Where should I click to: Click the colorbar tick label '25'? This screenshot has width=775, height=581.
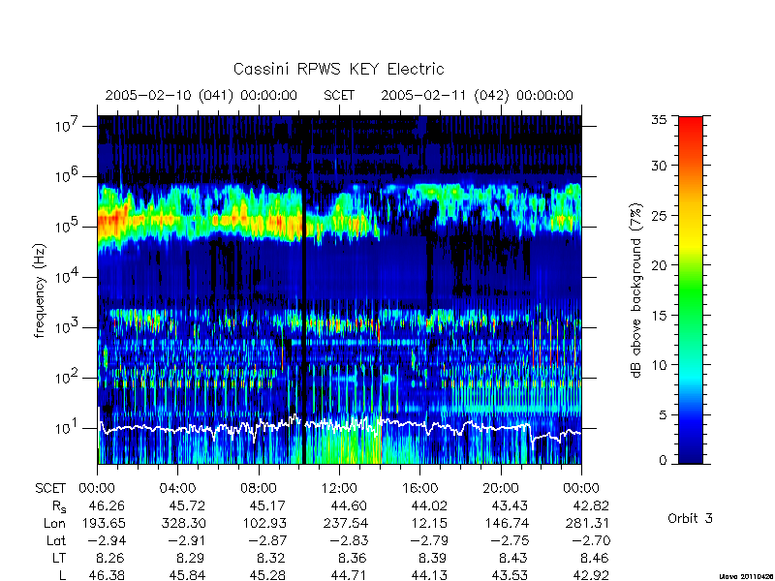coord(659,216)
